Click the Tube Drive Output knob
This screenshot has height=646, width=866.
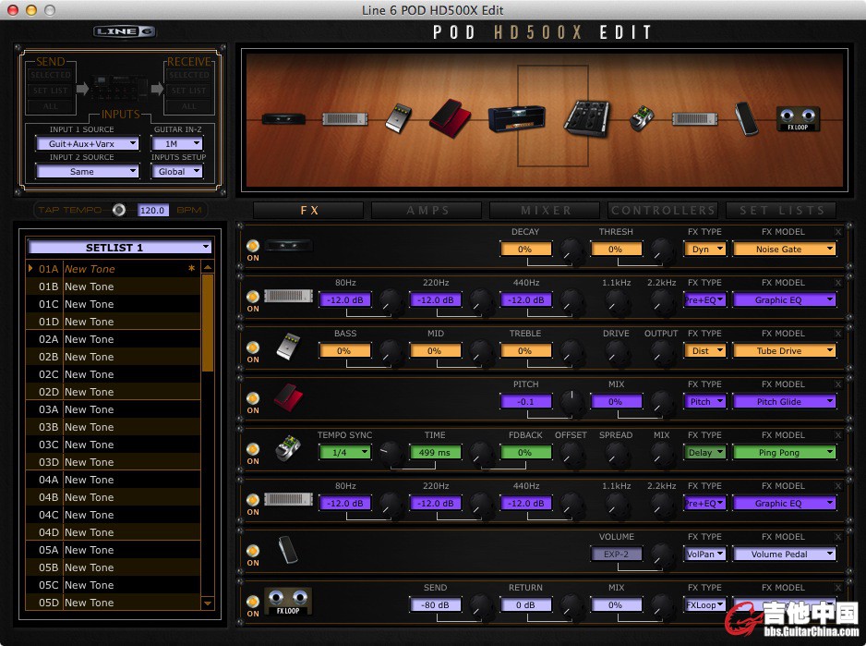tap(662, 351)
